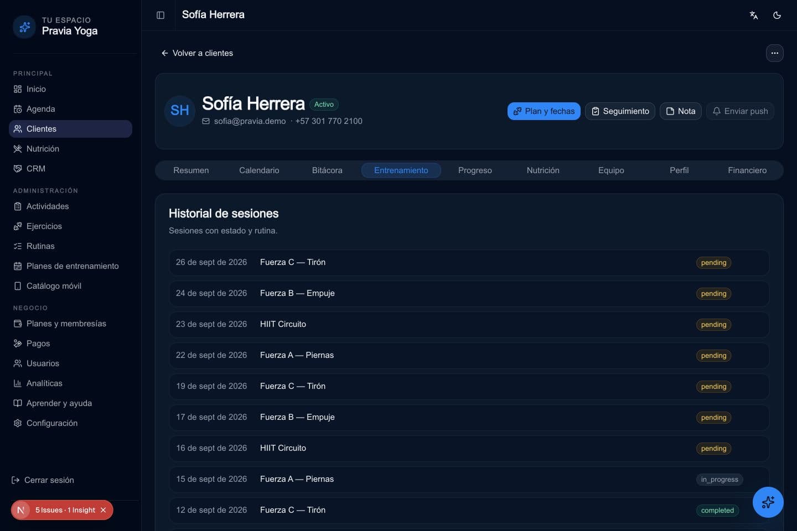
Task: Open the three-dot more options menu
Action: tap(775, 53)
